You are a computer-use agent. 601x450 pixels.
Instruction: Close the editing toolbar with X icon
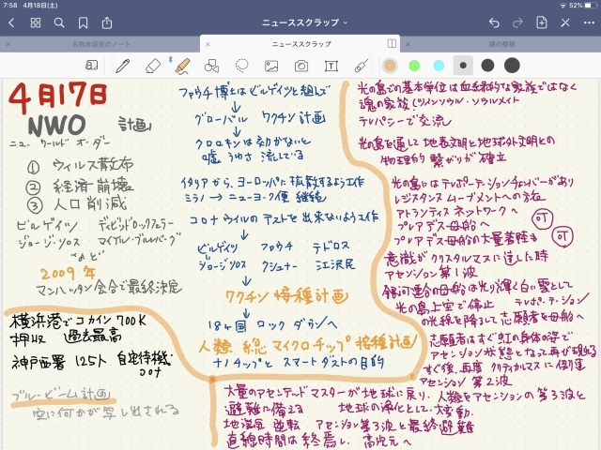(x=565, y=22)
